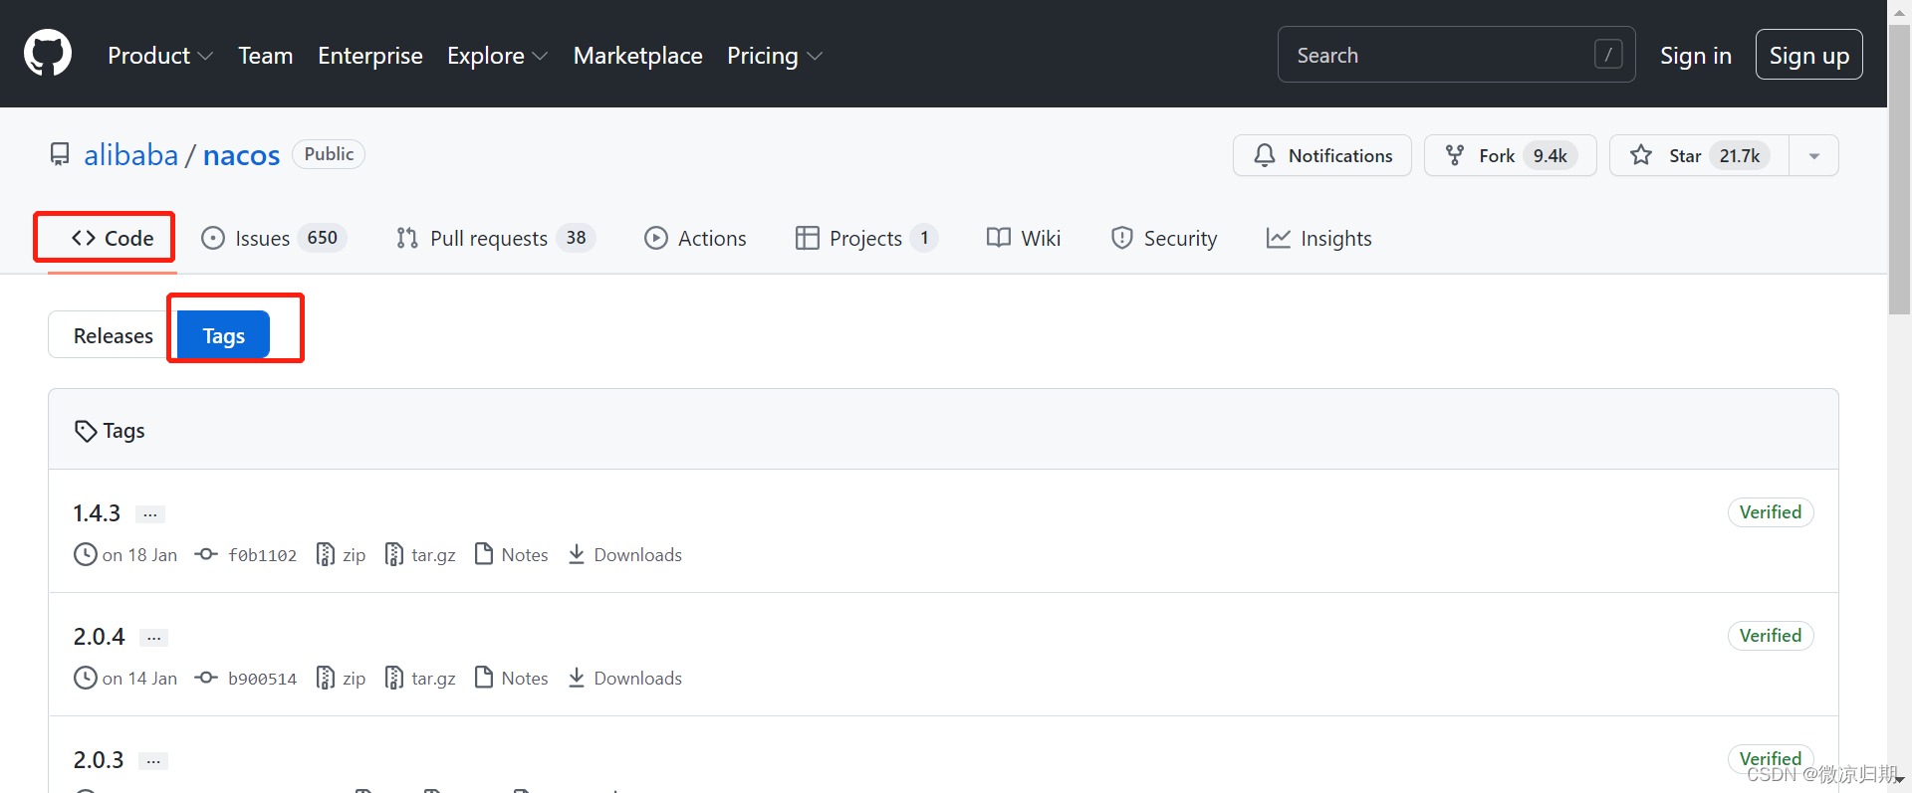Expand the ellipsis next to tag 2.0.4
Screen dimensions: 1912x793
(153, 638)
